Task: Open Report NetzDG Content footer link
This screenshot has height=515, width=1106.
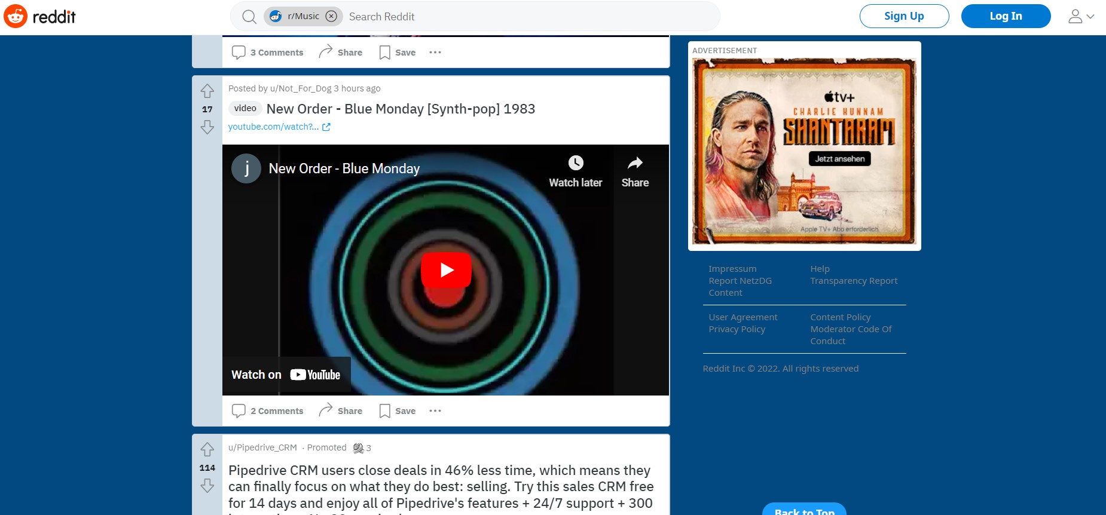Action: [x=740, y=287]
